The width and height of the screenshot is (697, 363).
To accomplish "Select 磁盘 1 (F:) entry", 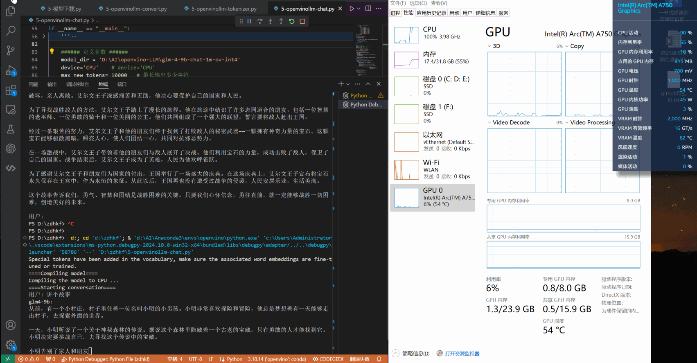I will (433, 114).
